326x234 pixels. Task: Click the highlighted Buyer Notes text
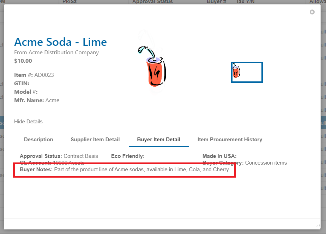[124, 170]
